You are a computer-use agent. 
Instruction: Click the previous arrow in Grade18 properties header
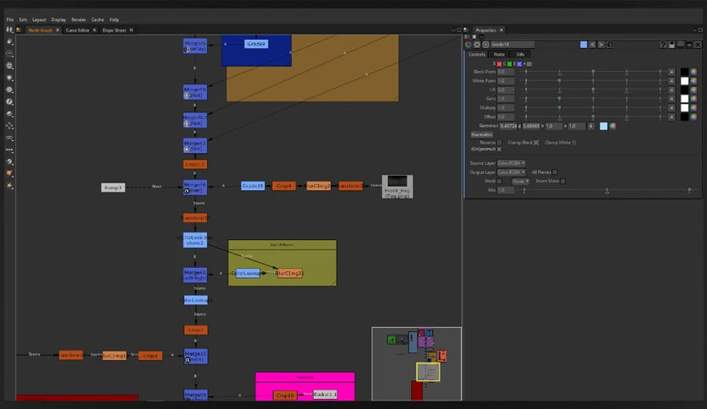point(593,45)
